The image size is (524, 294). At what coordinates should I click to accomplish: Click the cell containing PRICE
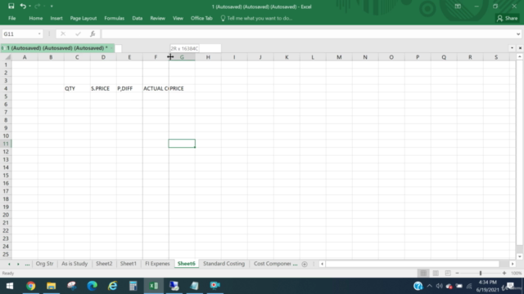coord(182,89)
